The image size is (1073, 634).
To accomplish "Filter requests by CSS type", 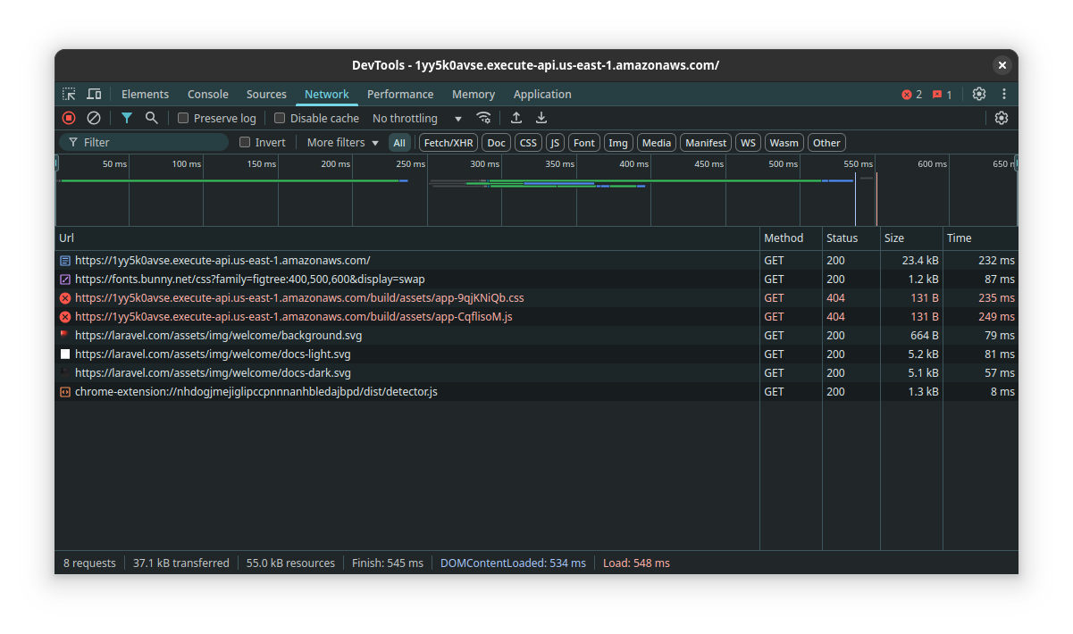I will (x=528, y=143).
